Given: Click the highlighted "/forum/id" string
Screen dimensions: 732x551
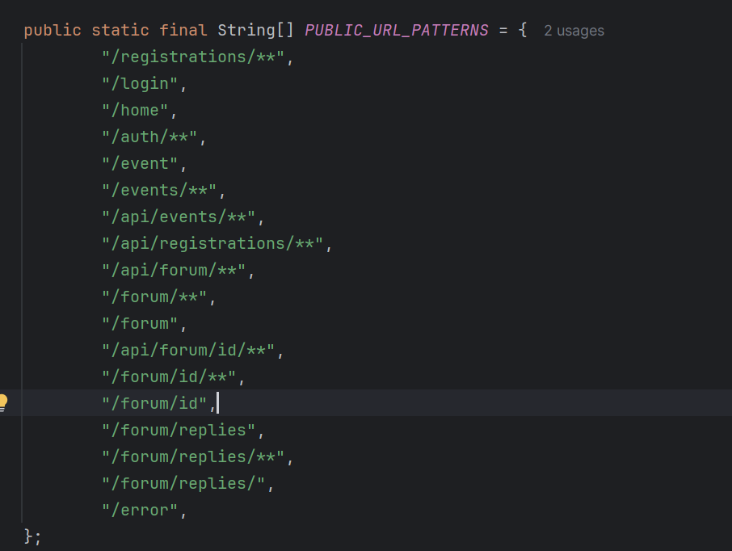Looking at the screenshot, I should pyautogui.click(x=154, y=403).
